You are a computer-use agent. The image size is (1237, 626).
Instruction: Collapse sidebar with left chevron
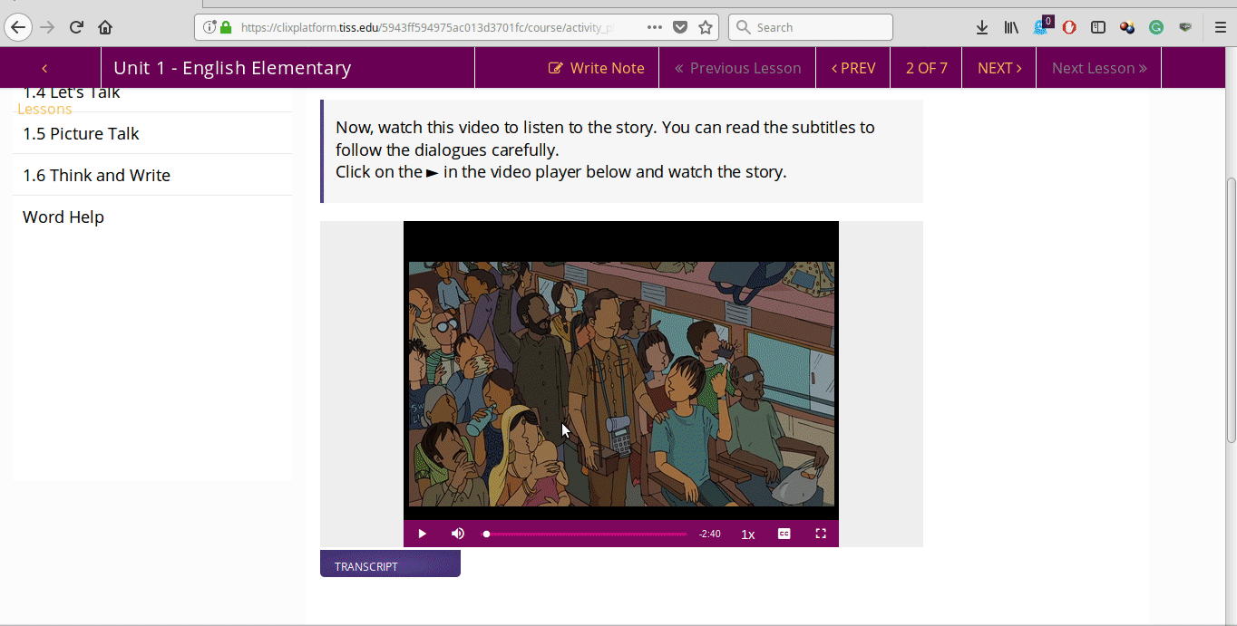[x=44, y=68]
